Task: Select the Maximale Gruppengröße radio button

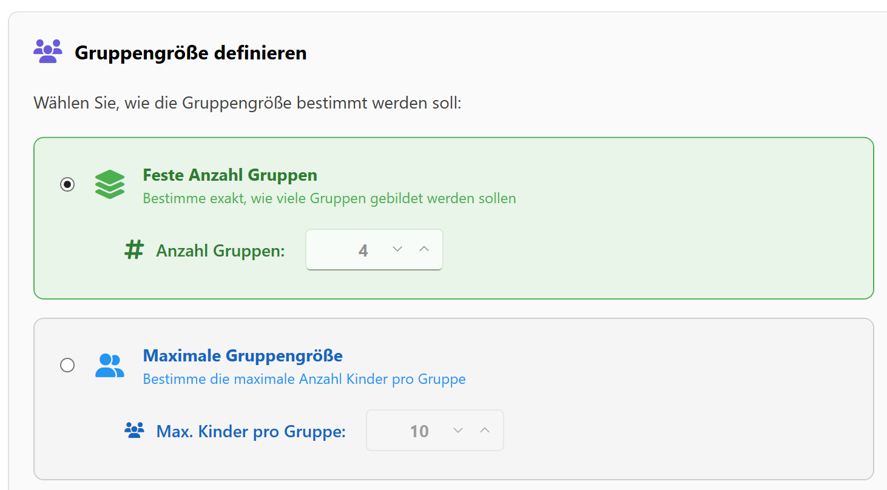Action: 67,364
